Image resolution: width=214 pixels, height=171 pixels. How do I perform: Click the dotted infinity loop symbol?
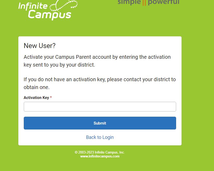(x=63, y=5)
